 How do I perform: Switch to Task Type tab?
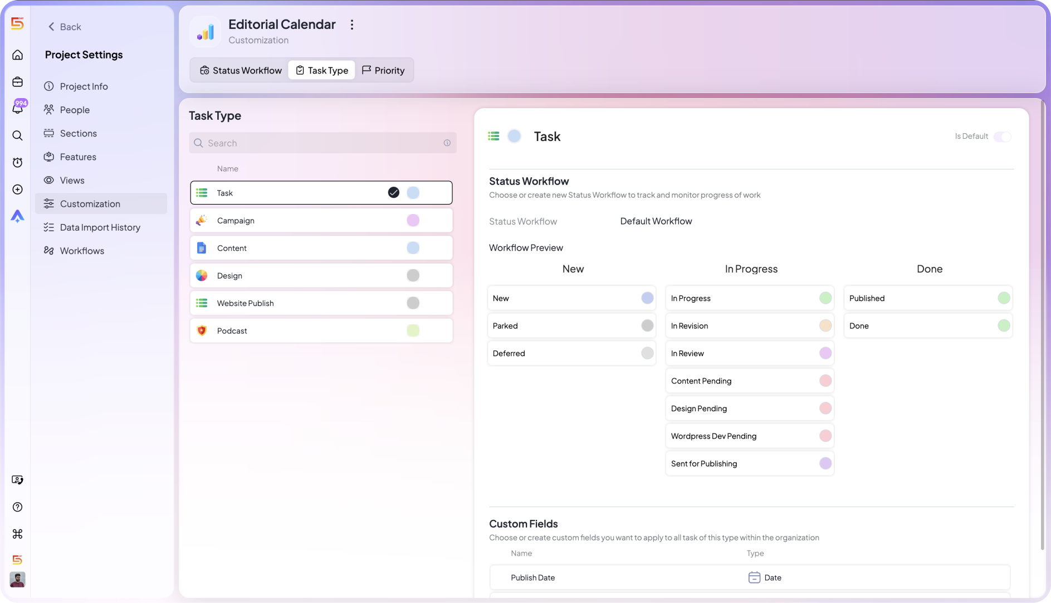[x=321, y=70]
